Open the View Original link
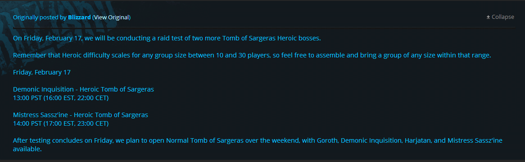The width and height of the screenshot is (525, 162). (x=111, y=17)
